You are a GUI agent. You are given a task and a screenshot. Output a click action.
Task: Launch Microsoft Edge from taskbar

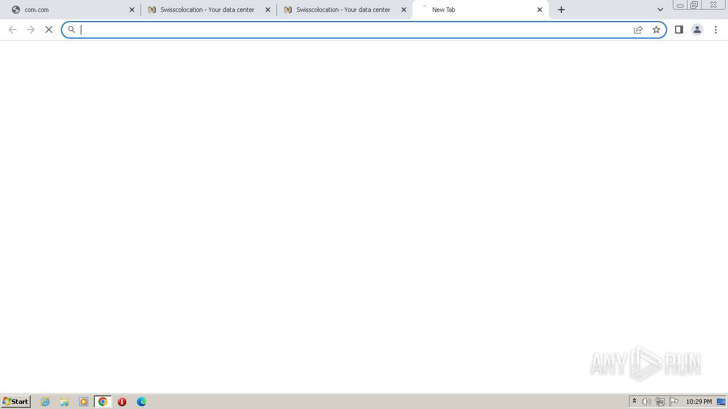pyautogui.click(x=141, y=402)
